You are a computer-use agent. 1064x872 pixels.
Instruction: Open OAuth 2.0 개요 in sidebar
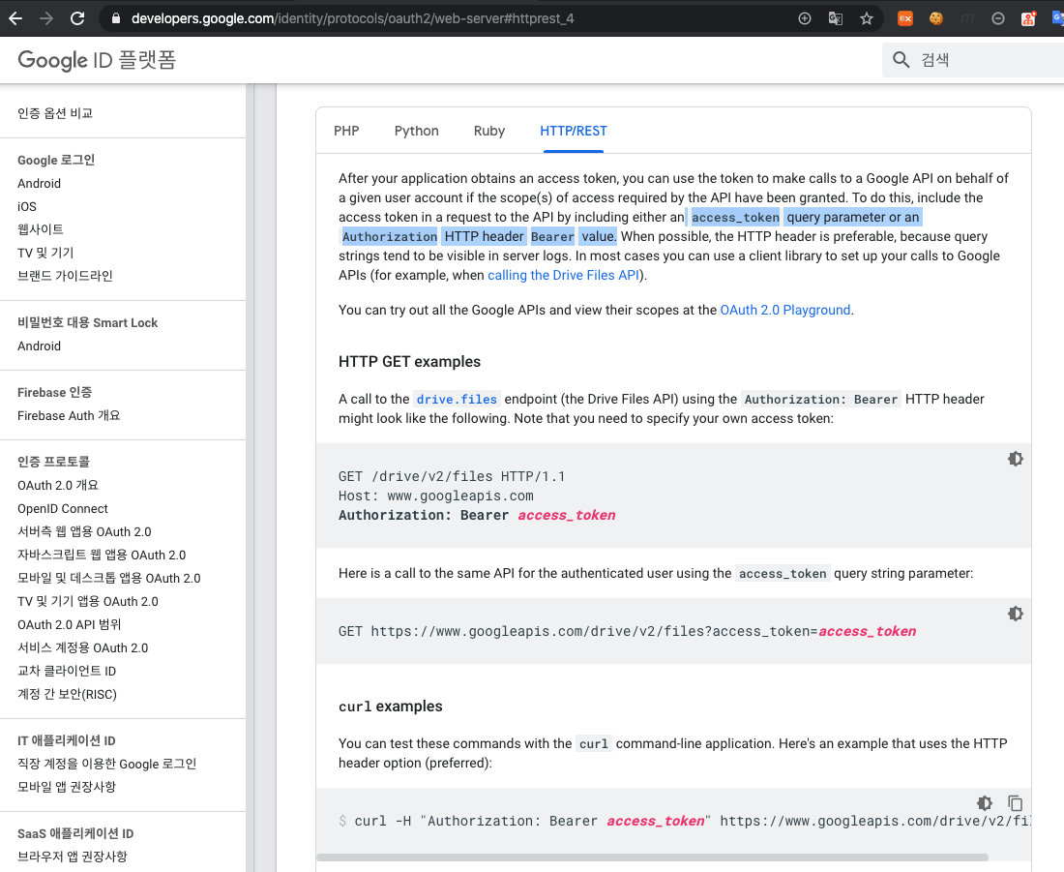pyautogui.click(x=58, y=486)
